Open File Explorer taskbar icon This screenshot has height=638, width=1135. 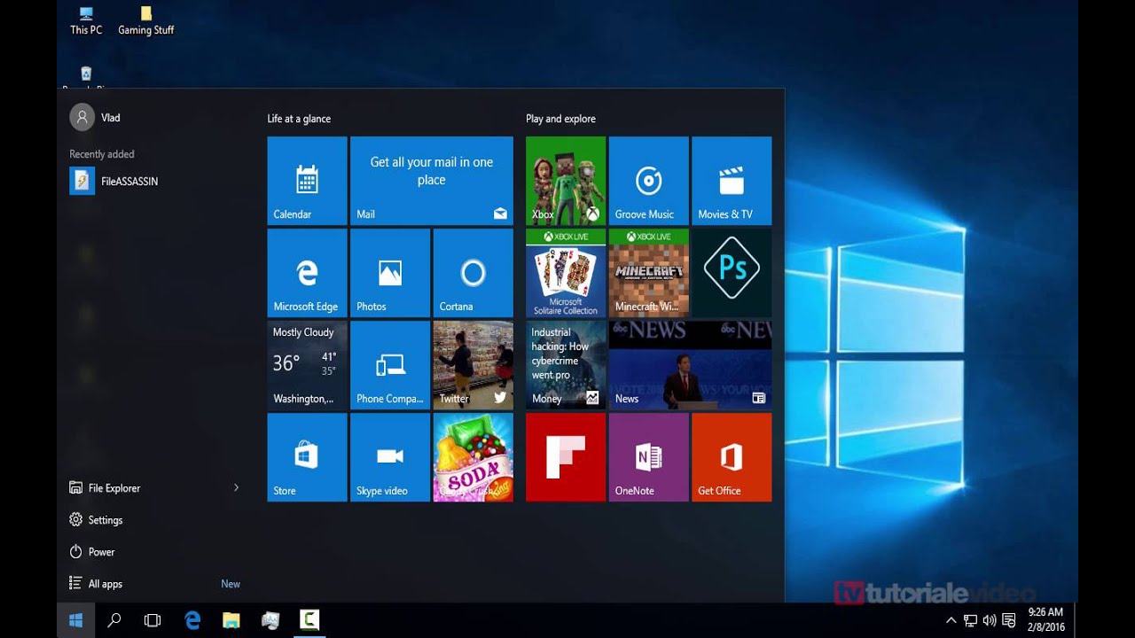click(x=231, y=620)
